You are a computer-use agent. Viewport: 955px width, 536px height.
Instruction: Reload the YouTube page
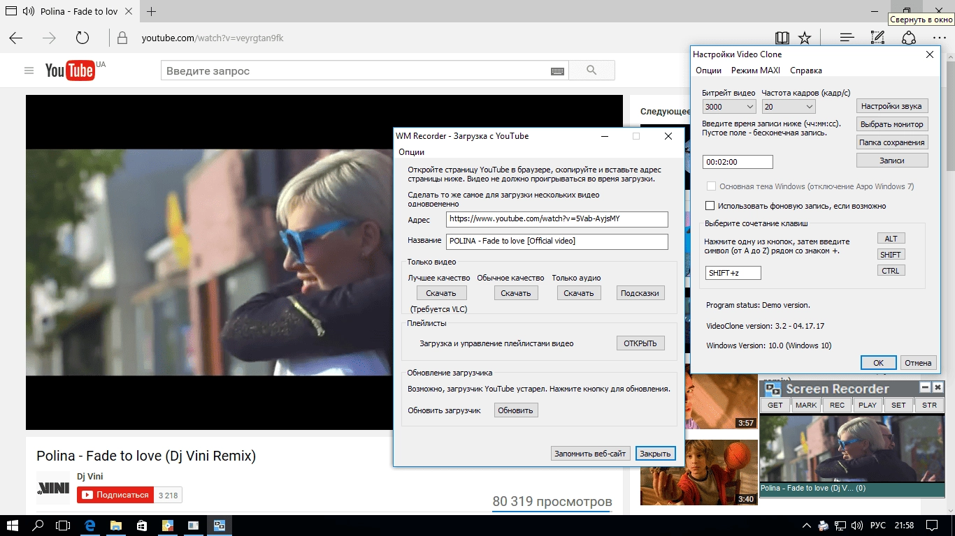click(82, 38)
